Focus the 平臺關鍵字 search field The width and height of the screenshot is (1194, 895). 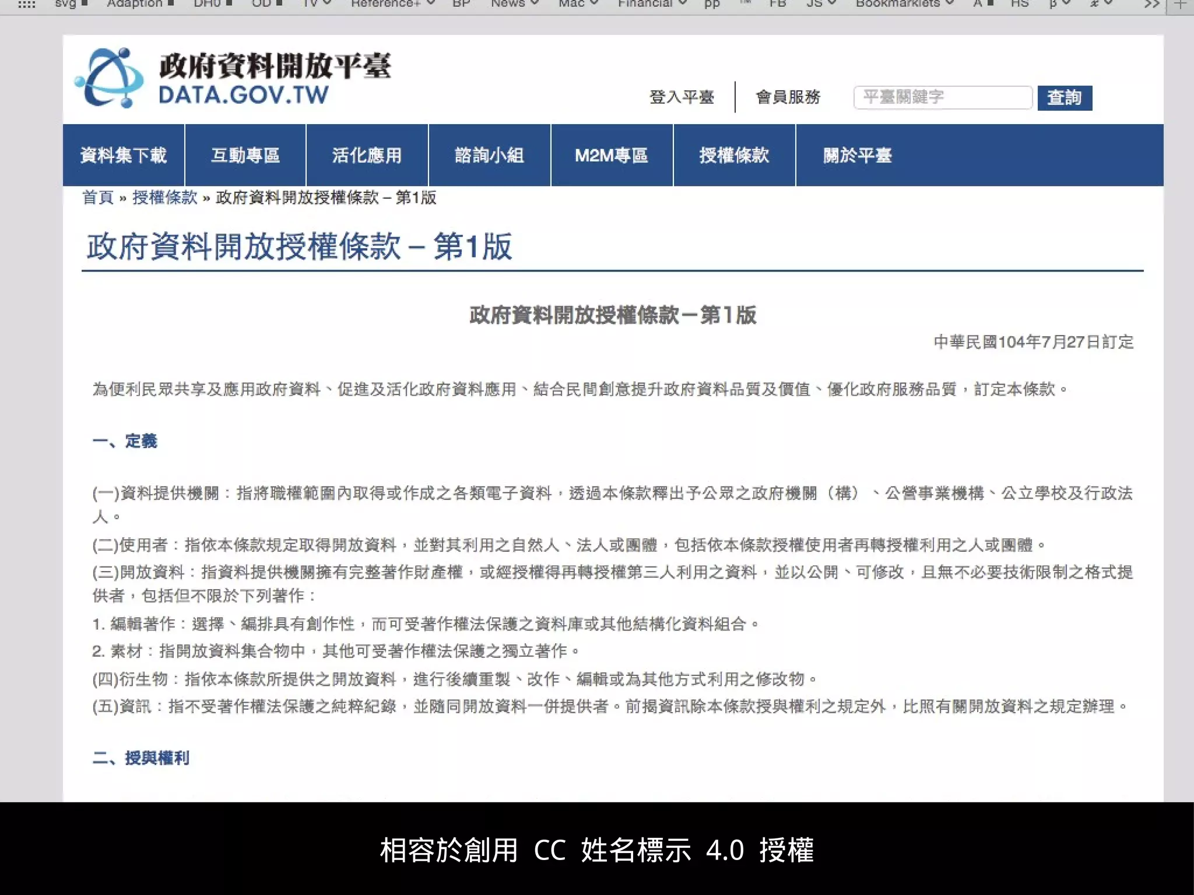pyautogui.click(x=943, y=97)
